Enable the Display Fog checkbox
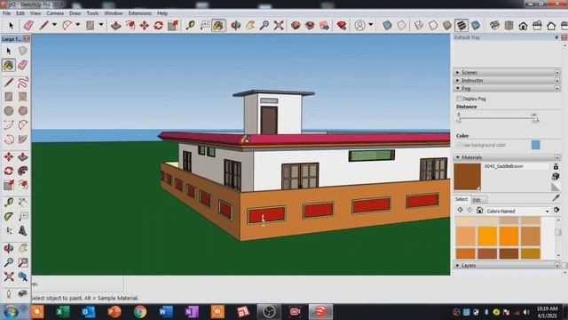 tap(459, 99)
